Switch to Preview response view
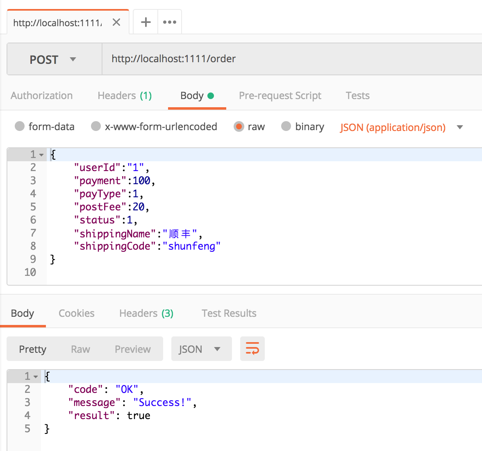 tap(132, 349)
